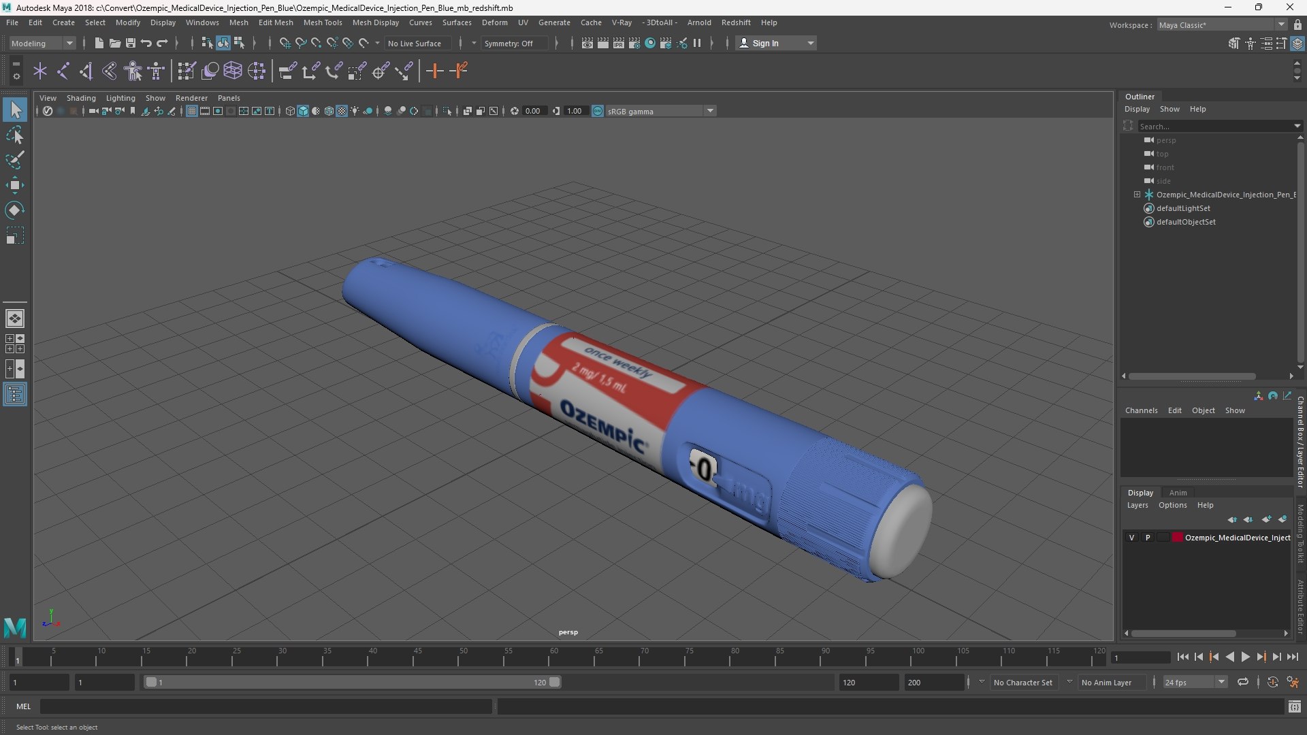Toggle Select by Object Type icon
The width and height of the screenshot is (1307, 735).
point(223,43)
